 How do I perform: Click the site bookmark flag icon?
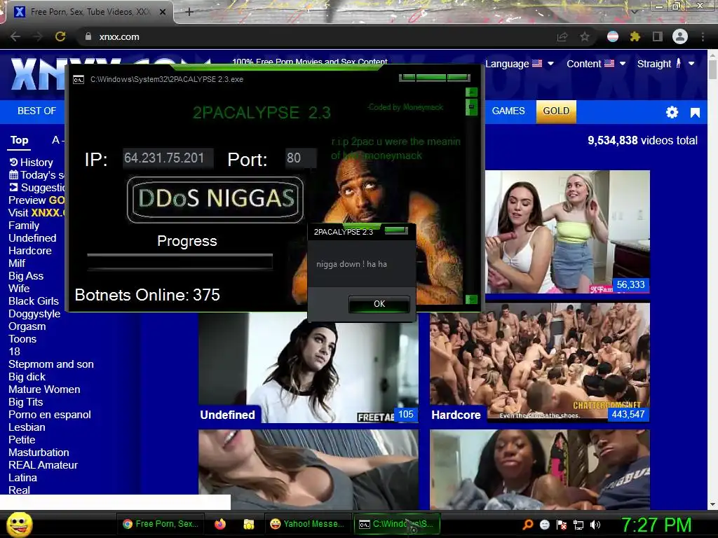point(695,113)
